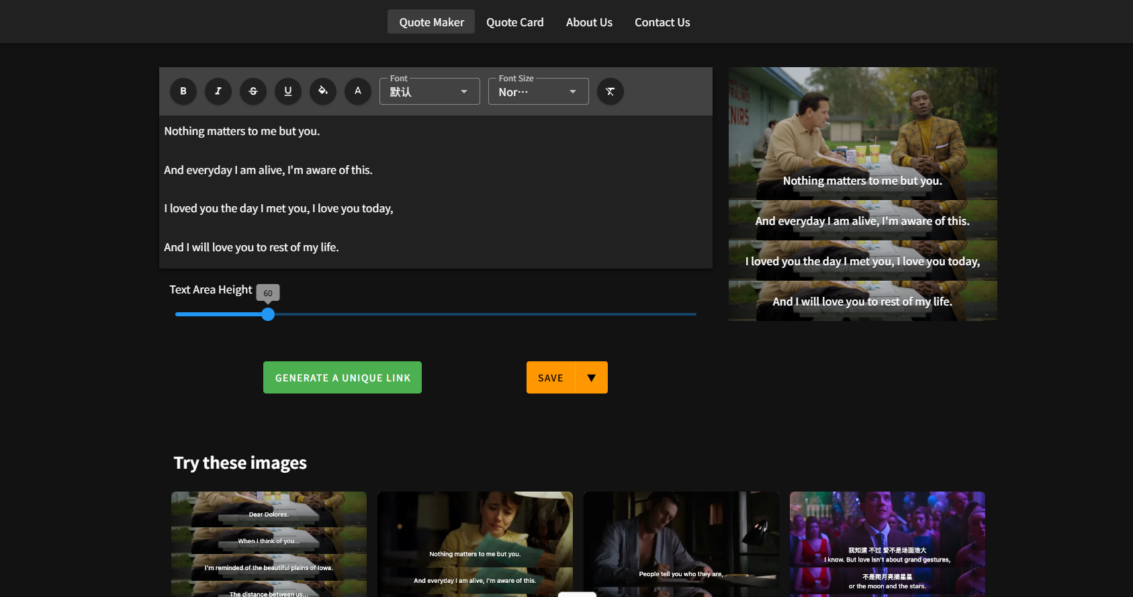The height and width of the screenshot is (597, 1133).
Task: Click the editor line 'And everyday I am alive'
Action: click(268, 170)
